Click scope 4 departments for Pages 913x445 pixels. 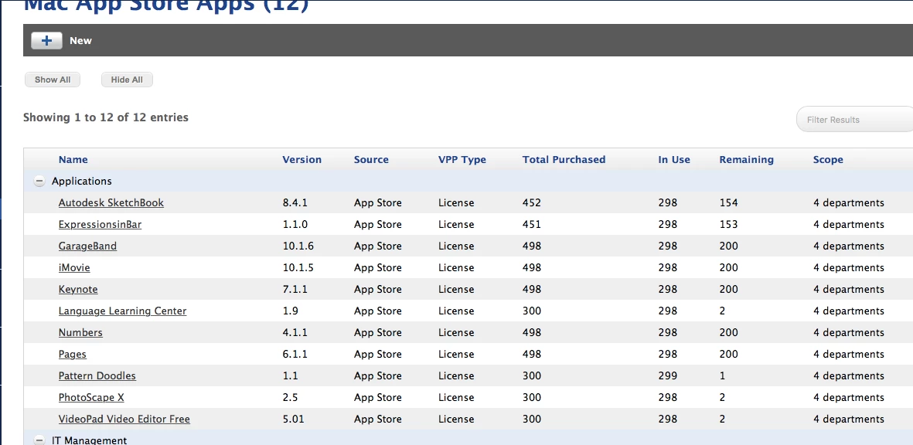(x=848, y=355)
